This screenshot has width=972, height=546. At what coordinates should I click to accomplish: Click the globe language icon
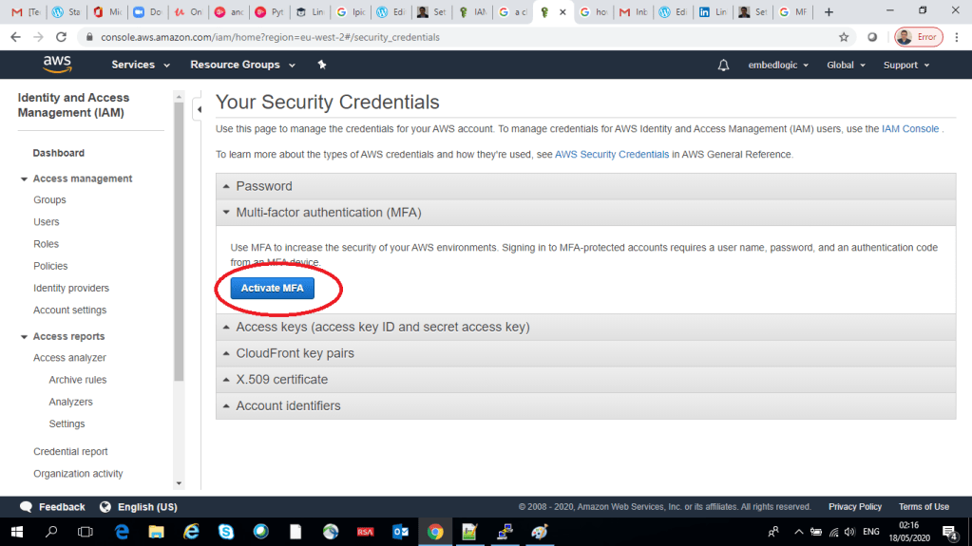tap(105, 507)
